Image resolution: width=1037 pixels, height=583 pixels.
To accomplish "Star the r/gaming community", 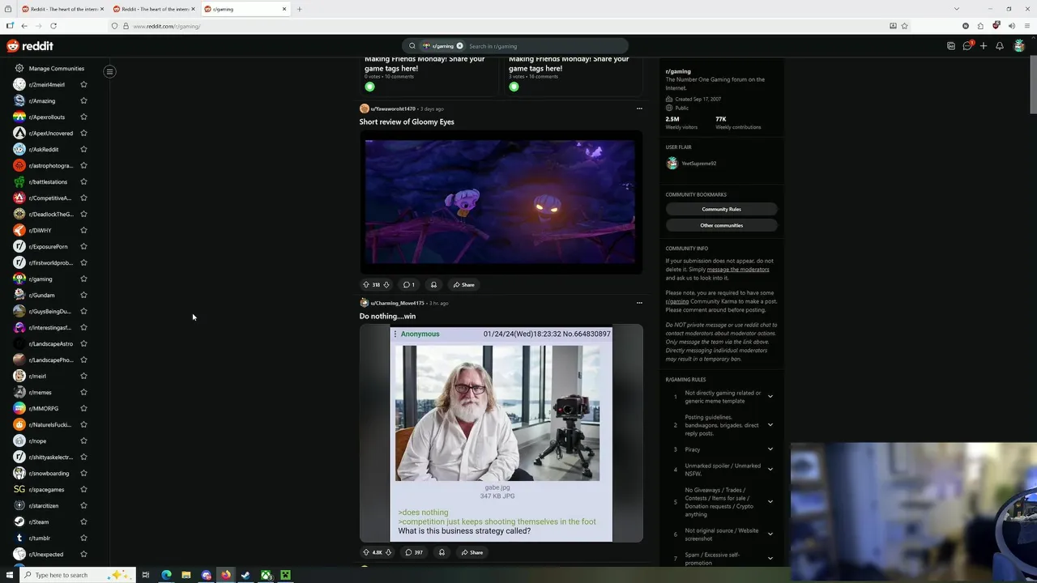I will tap(83, 279).
